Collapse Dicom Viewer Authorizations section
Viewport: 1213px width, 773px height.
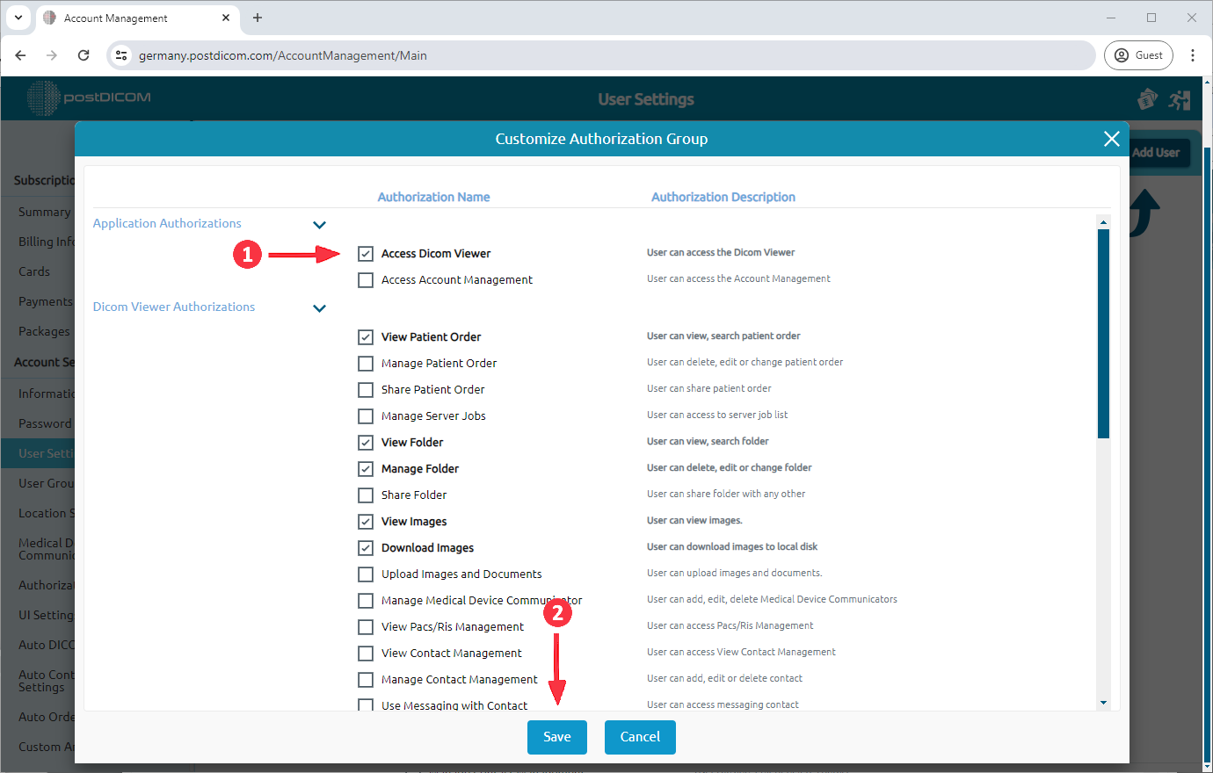tap(319, 308)
